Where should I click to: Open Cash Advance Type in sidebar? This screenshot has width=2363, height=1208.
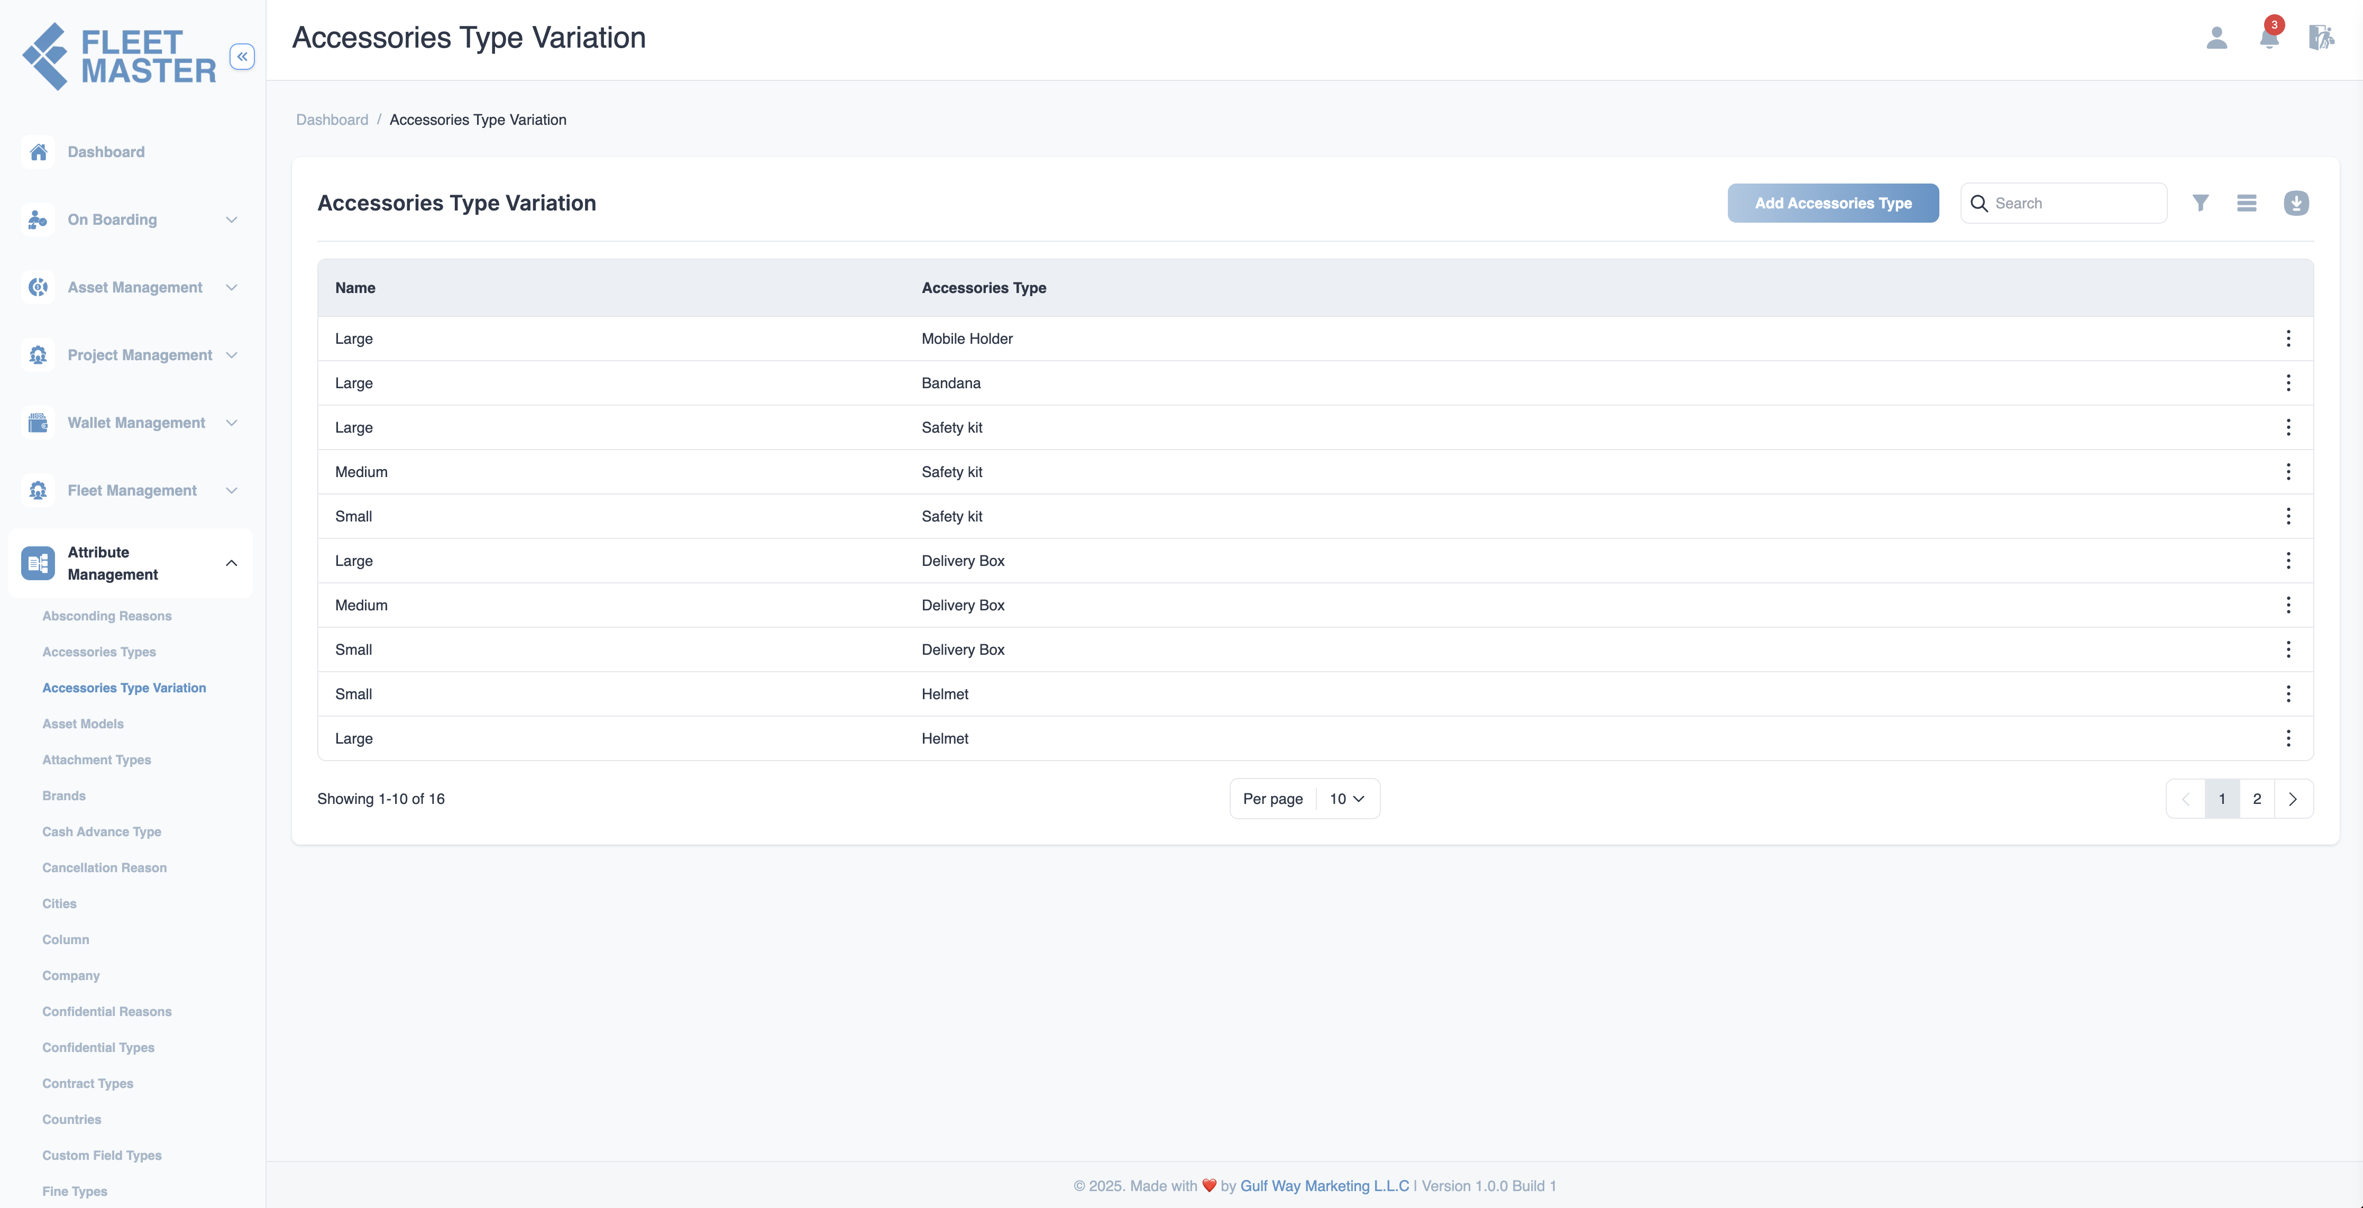pyautogui.click(x=102, y=832)
